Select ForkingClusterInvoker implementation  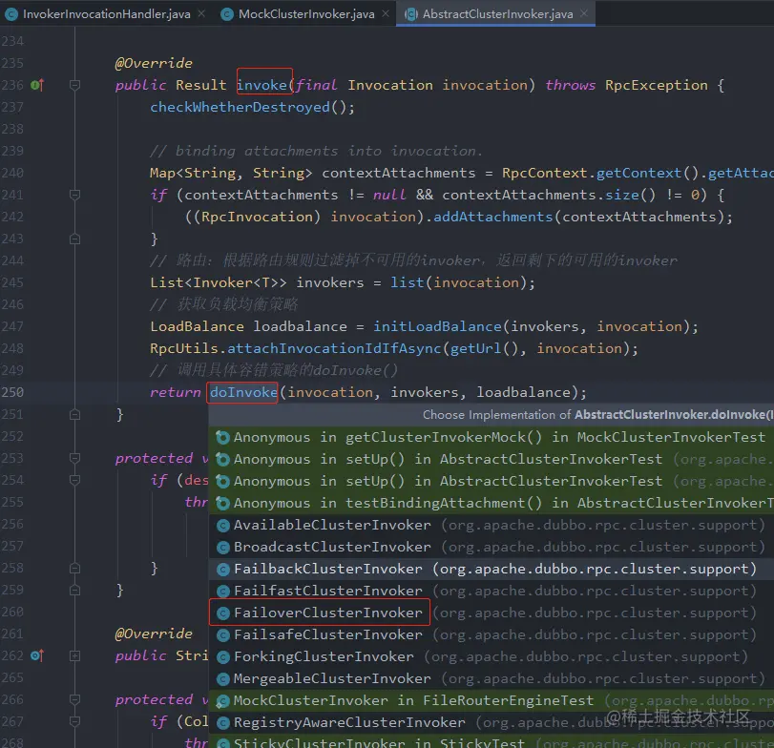point(492,656)
